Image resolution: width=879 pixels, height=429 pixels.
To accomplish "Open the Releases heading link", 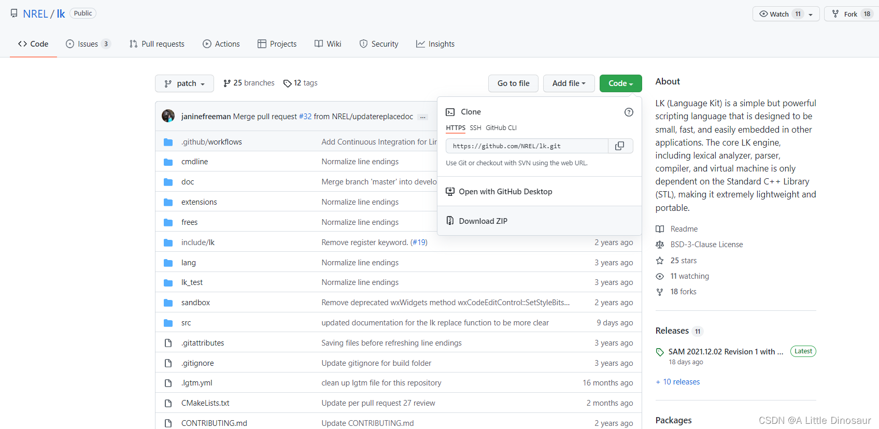I will (672, 331).
